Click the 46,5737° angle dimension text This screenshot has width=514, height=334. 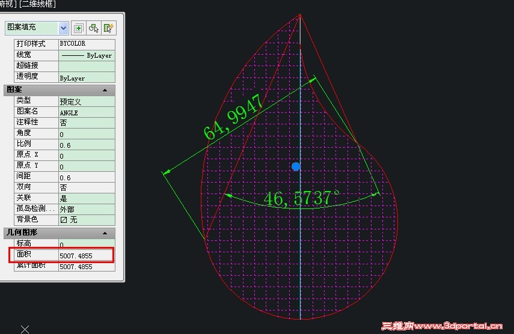click(x=301, y=198)
